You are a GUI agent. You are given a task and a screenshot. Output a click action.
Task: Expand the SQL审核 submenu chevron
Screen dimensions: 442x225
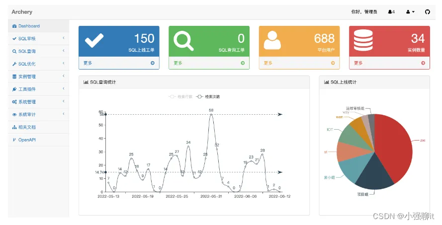[64, 38]
